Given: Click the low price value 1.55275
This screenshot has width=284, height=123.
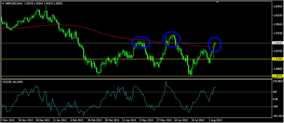Looking at the screenshot, I should (48, 3).
